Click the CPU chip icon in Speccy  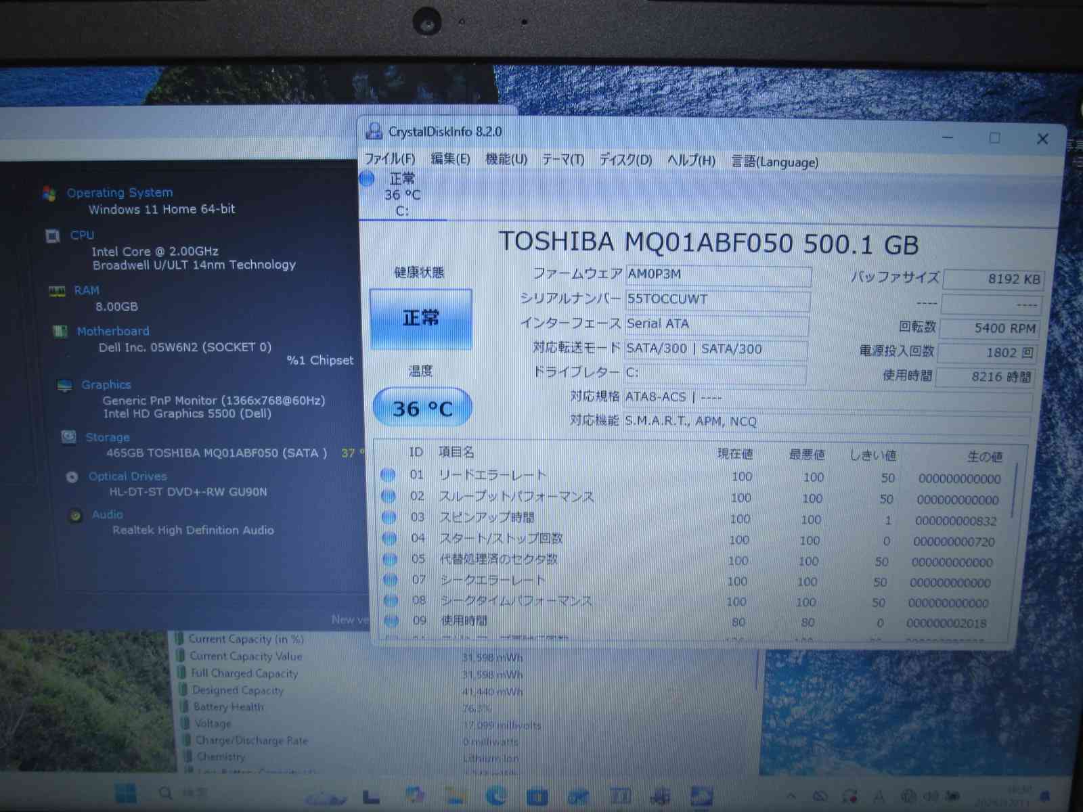pyautogui.click(x=52, y=235)
